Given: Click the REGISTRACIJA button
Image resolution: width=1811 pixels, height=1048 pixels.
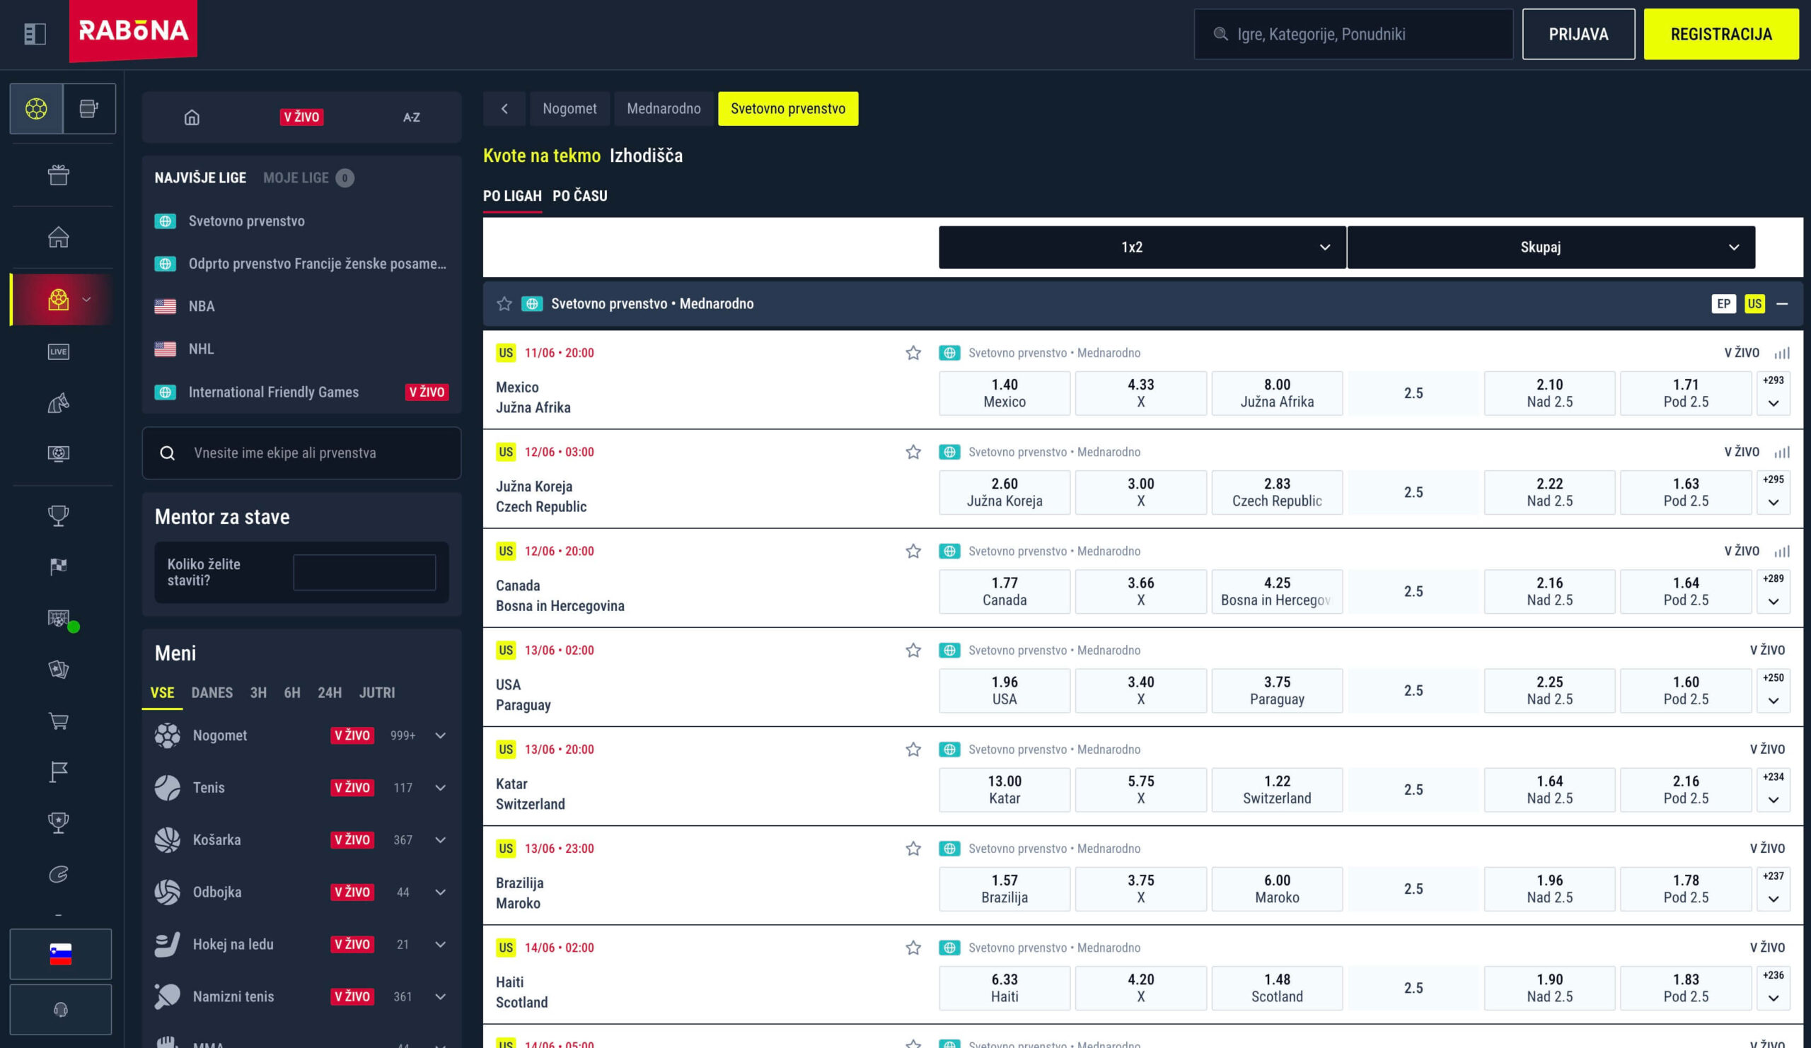Looking at the screenshot, I should 1721,34.
